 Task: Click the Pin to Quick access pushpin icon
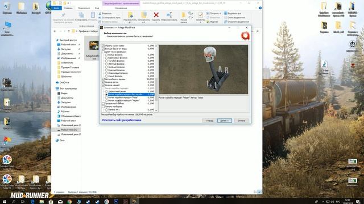63,15
